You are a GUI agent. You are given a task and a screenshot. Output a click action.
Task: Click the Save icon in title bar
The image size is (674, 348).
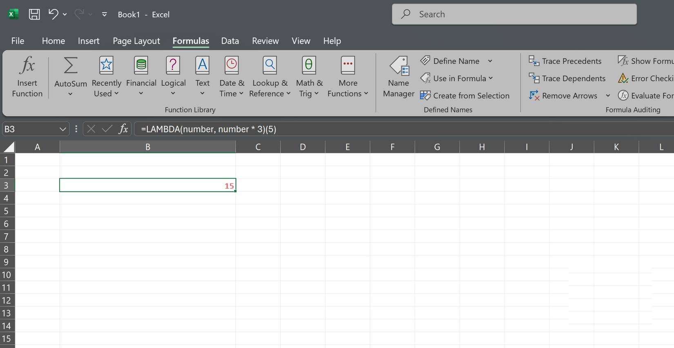click(x=34, y=14)
